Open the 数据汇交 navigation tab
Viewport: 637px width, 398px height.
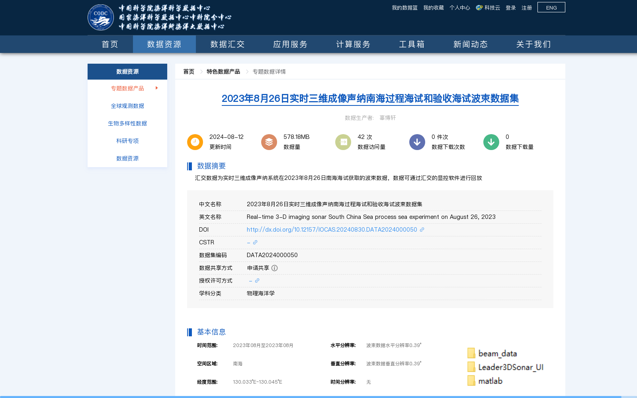click(x=227, y=44)
